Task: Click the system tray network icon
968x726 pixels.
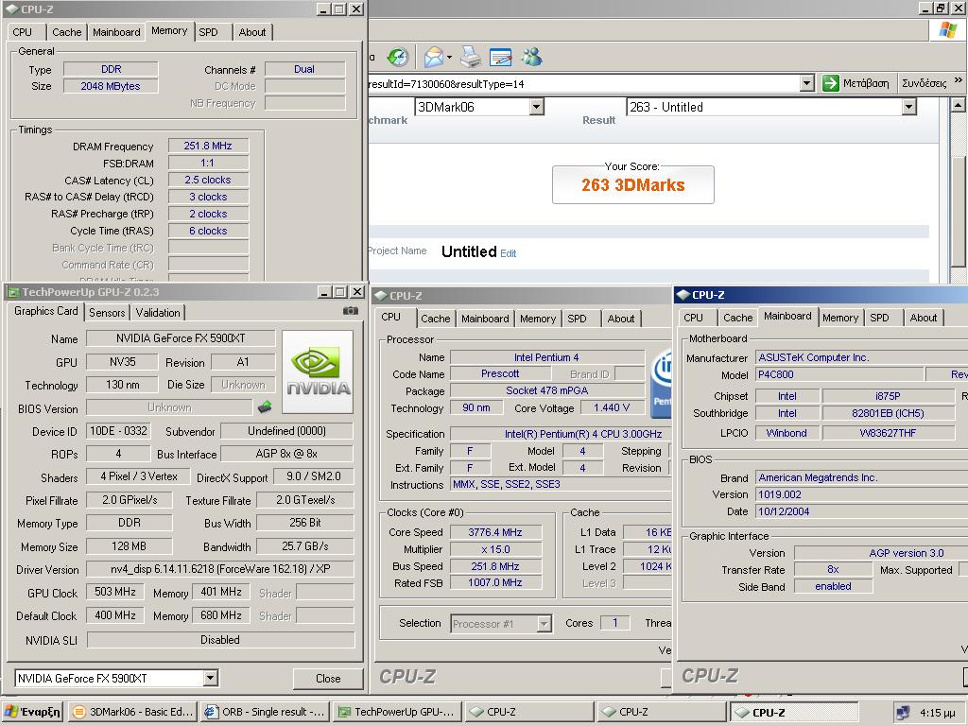Action: point(903,713)
